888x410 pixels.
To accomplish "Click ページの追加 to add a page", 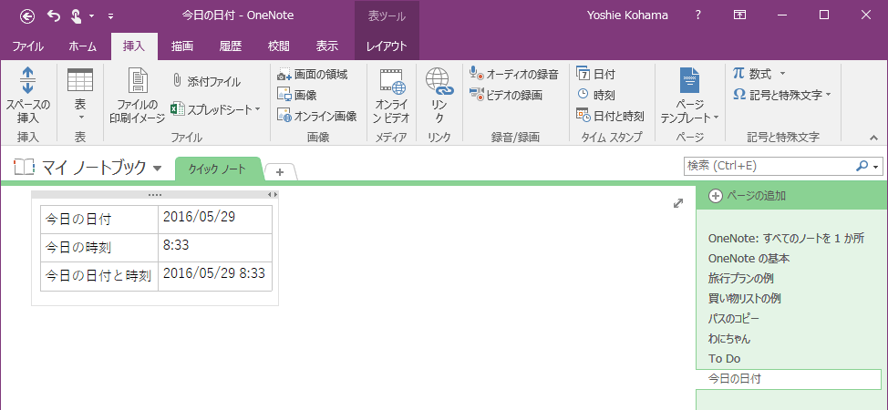I will [x=747, y=196].
